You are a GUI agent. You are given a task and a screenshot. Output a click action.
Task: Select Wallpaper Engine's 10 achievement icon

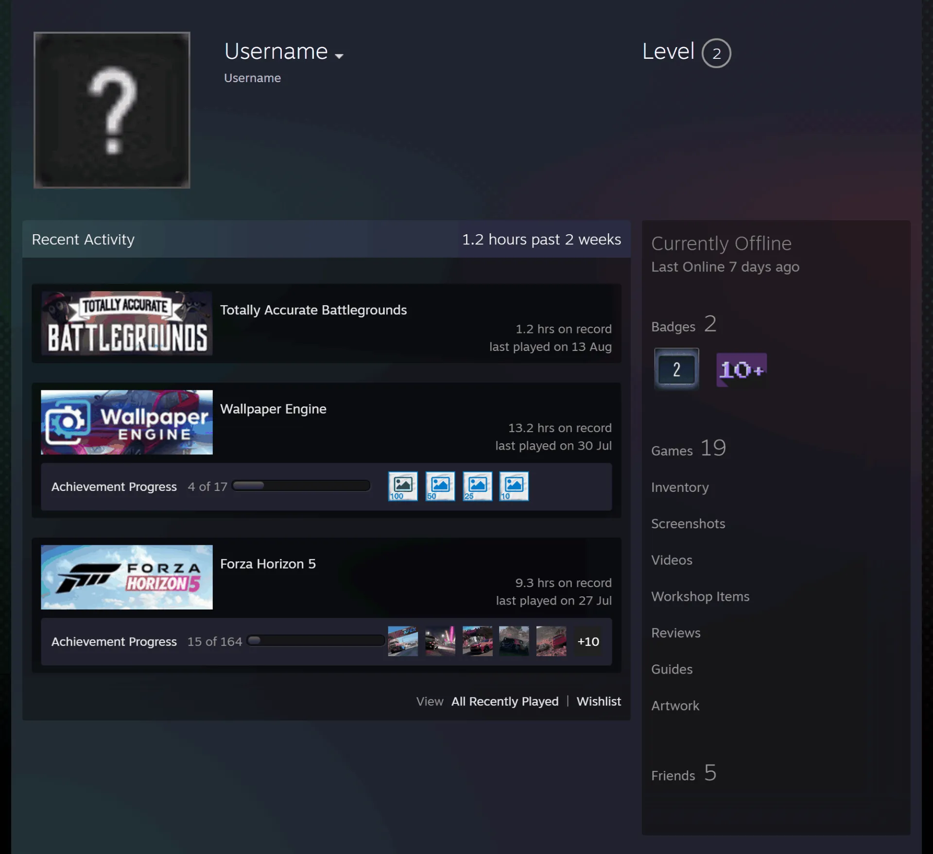514,486
